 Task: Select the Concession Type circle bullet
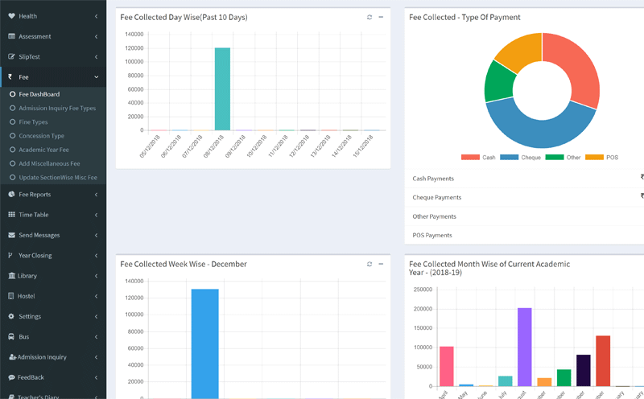pos(12,135)
